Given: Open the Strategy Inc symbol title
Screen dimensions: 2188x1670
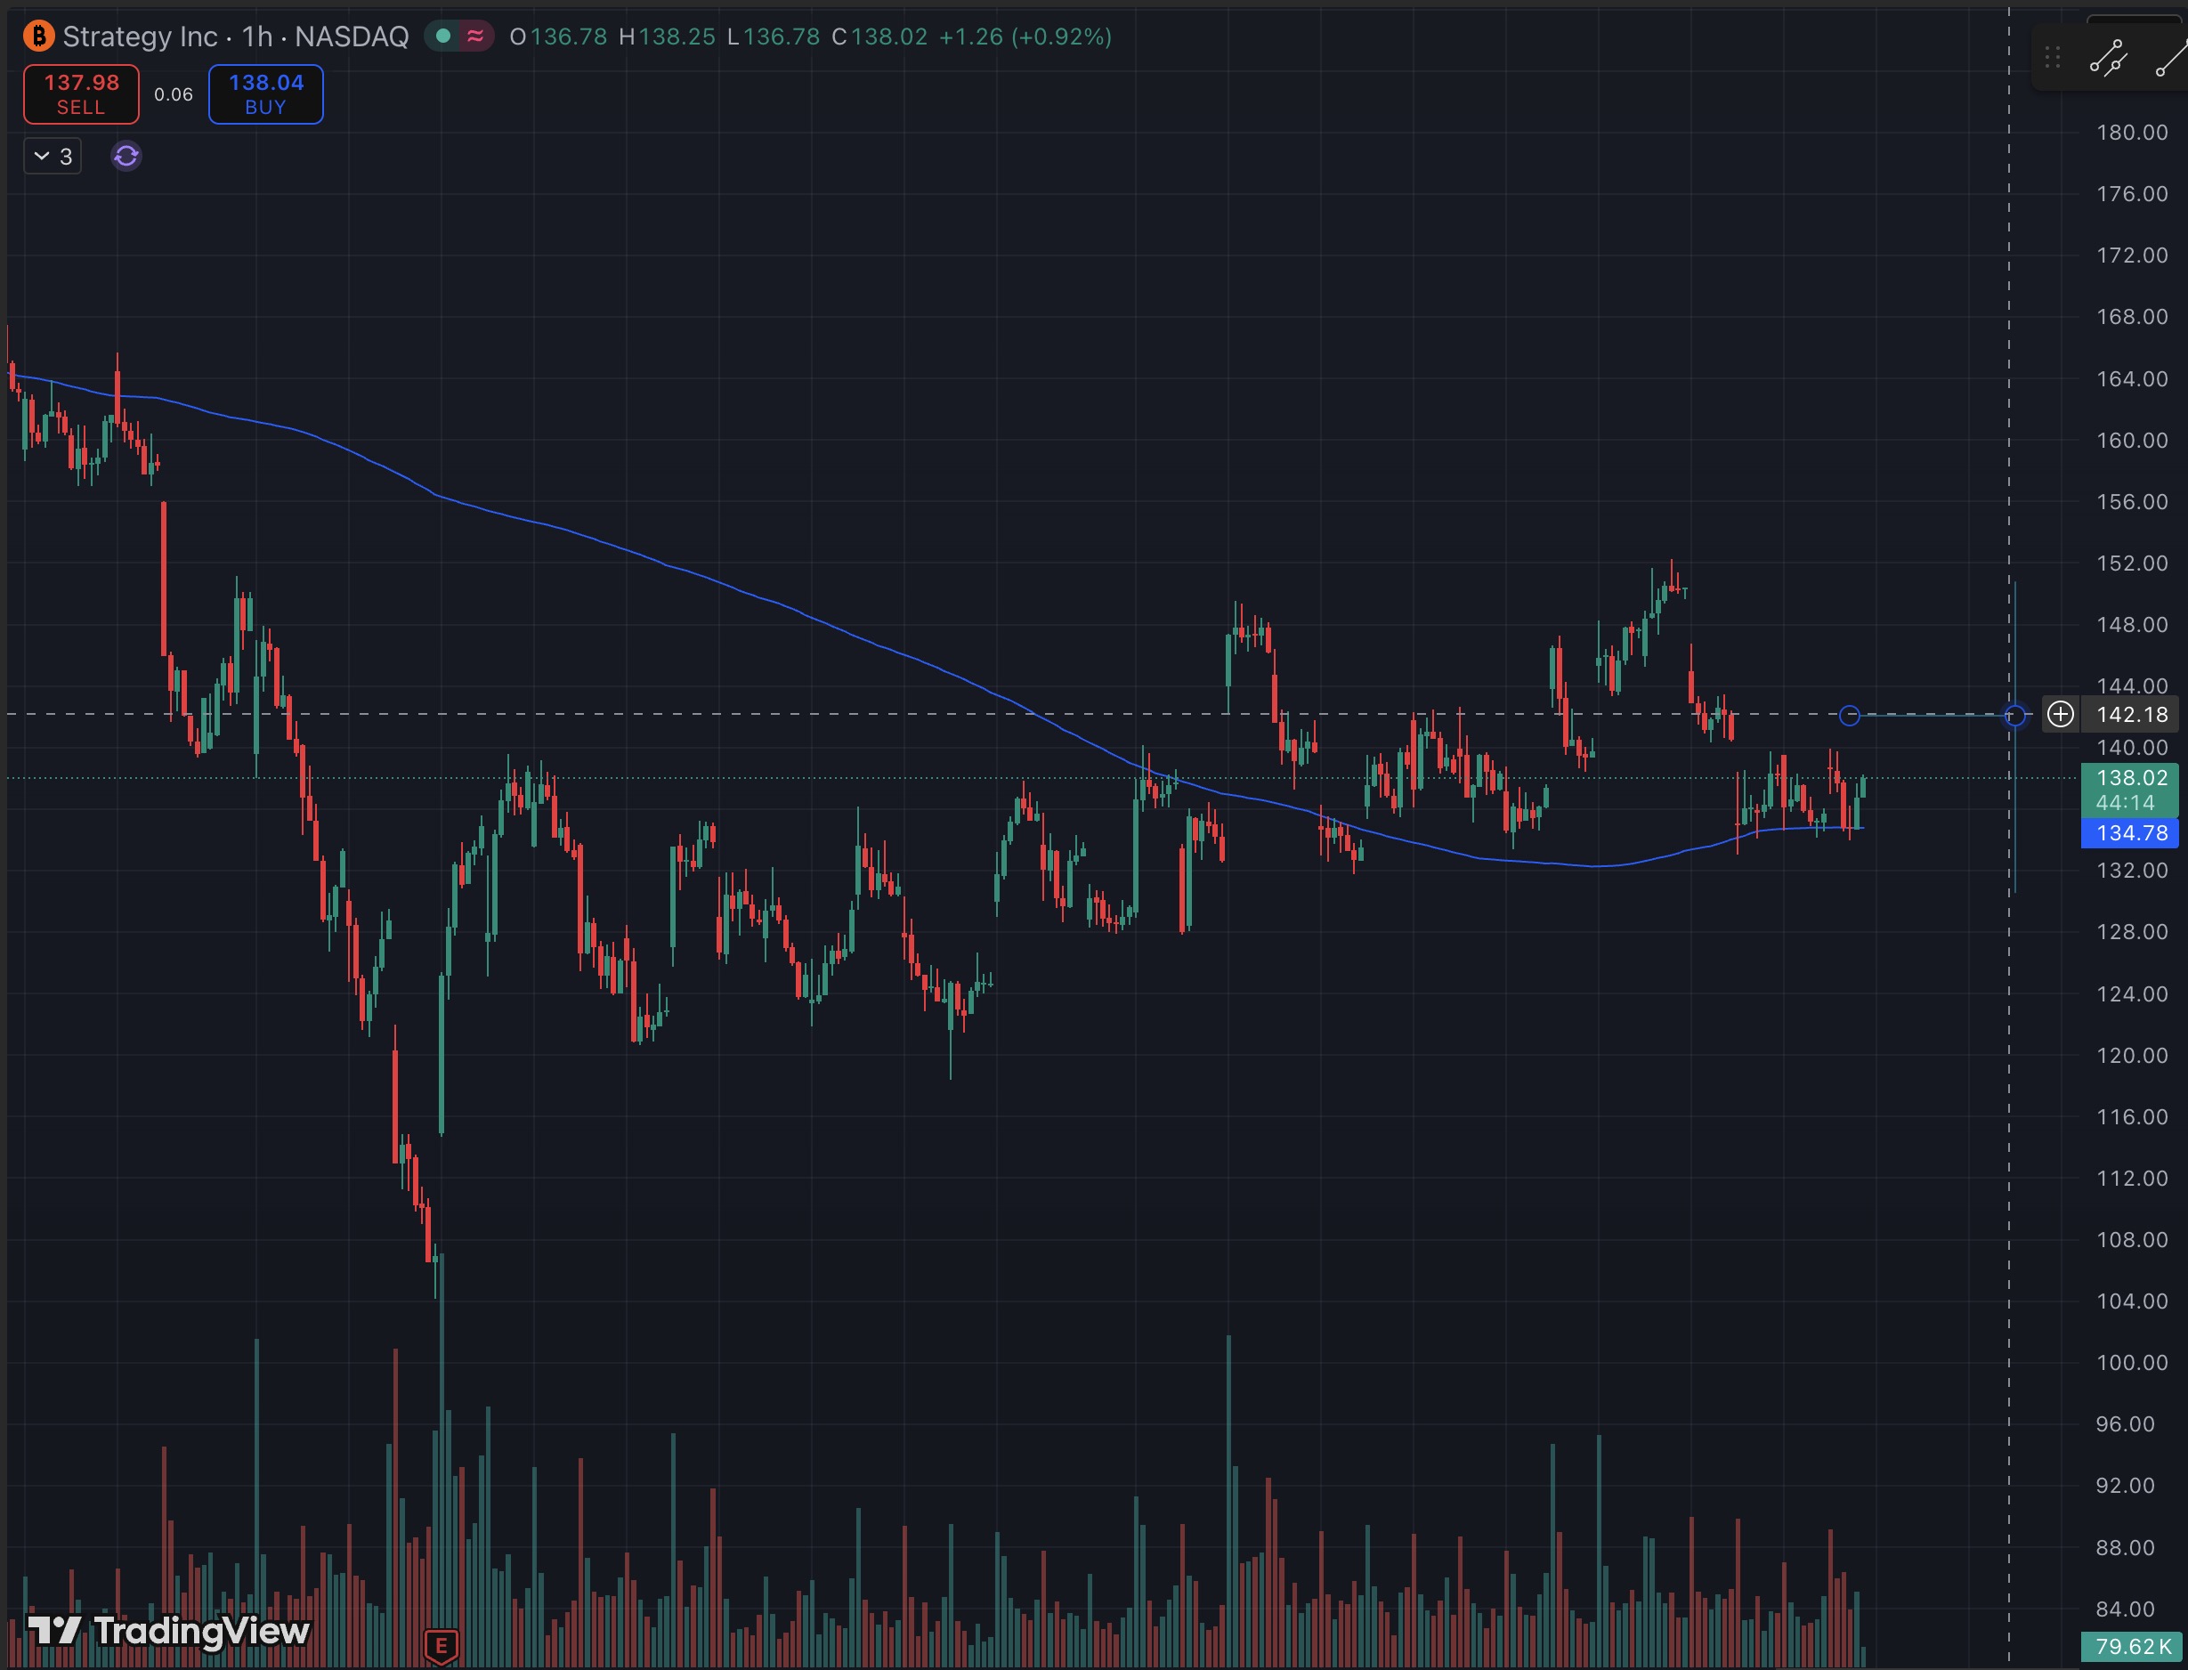Looking at the screenshot, I should tap(139, 36).
